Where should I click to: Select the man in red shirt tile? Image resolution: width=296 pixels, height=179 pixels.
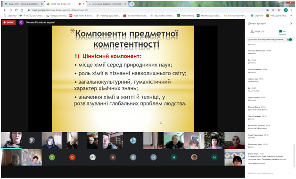pyautogui.click(x=235, y=140)
